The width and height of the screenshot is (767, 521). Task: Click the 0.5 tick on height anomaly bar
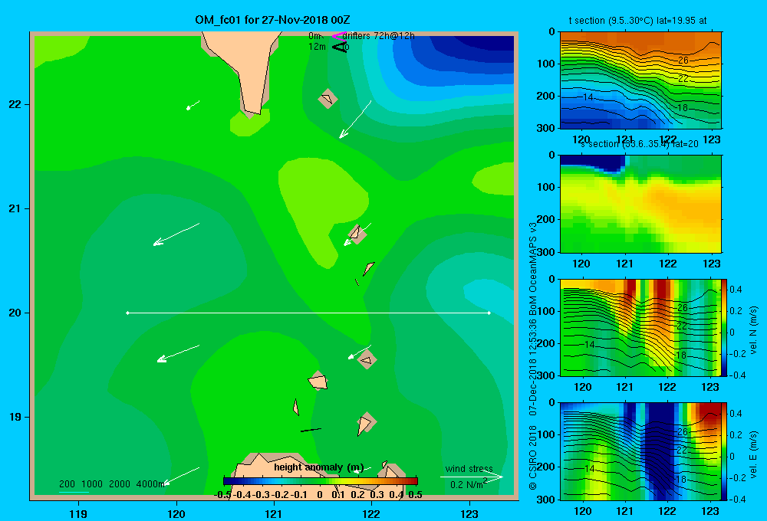(x=415, y=495)
